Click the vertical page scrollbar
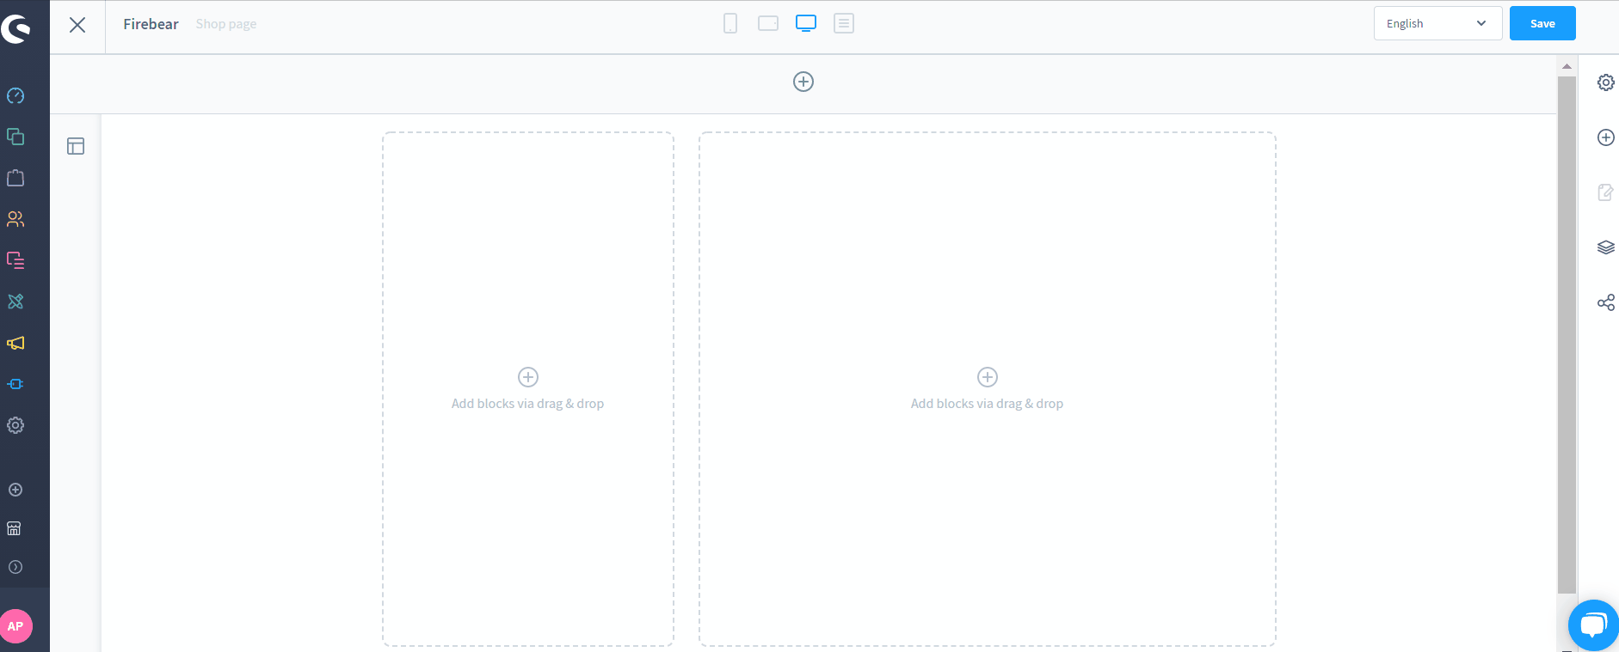 [1567, 335]
